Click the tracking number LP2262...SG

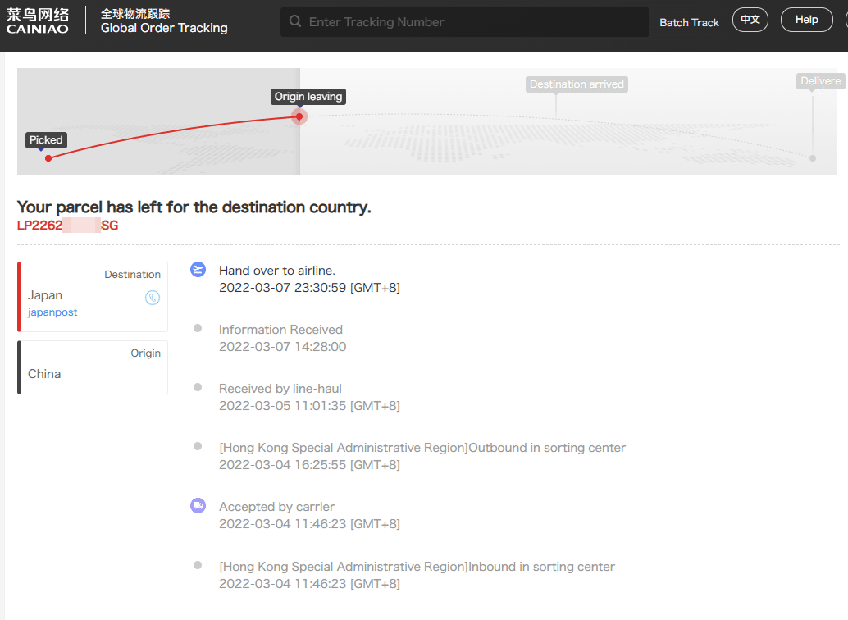tap(67, 226)
